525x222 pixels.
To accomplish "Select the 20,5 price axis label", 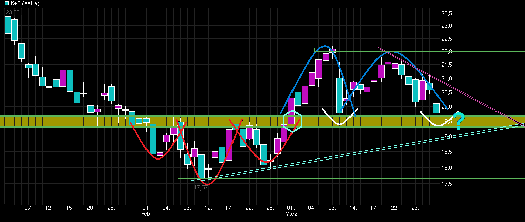I will (447, 92).
